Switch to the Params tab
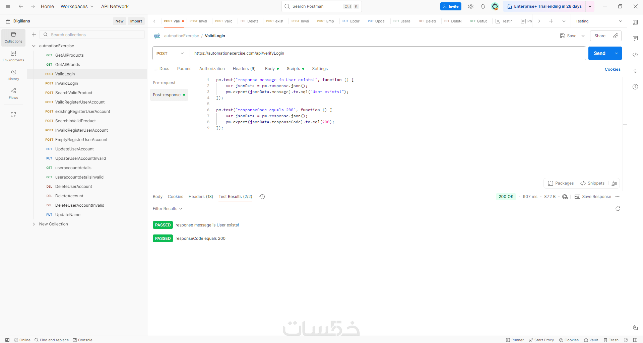643x343 pixels. coord(184,69)
